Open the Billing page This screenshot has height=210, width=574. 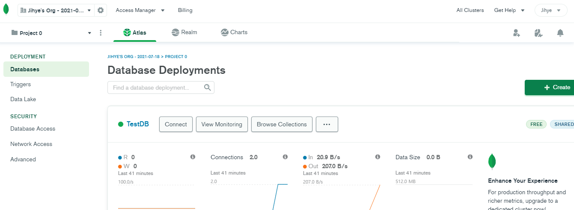(185, 10)
